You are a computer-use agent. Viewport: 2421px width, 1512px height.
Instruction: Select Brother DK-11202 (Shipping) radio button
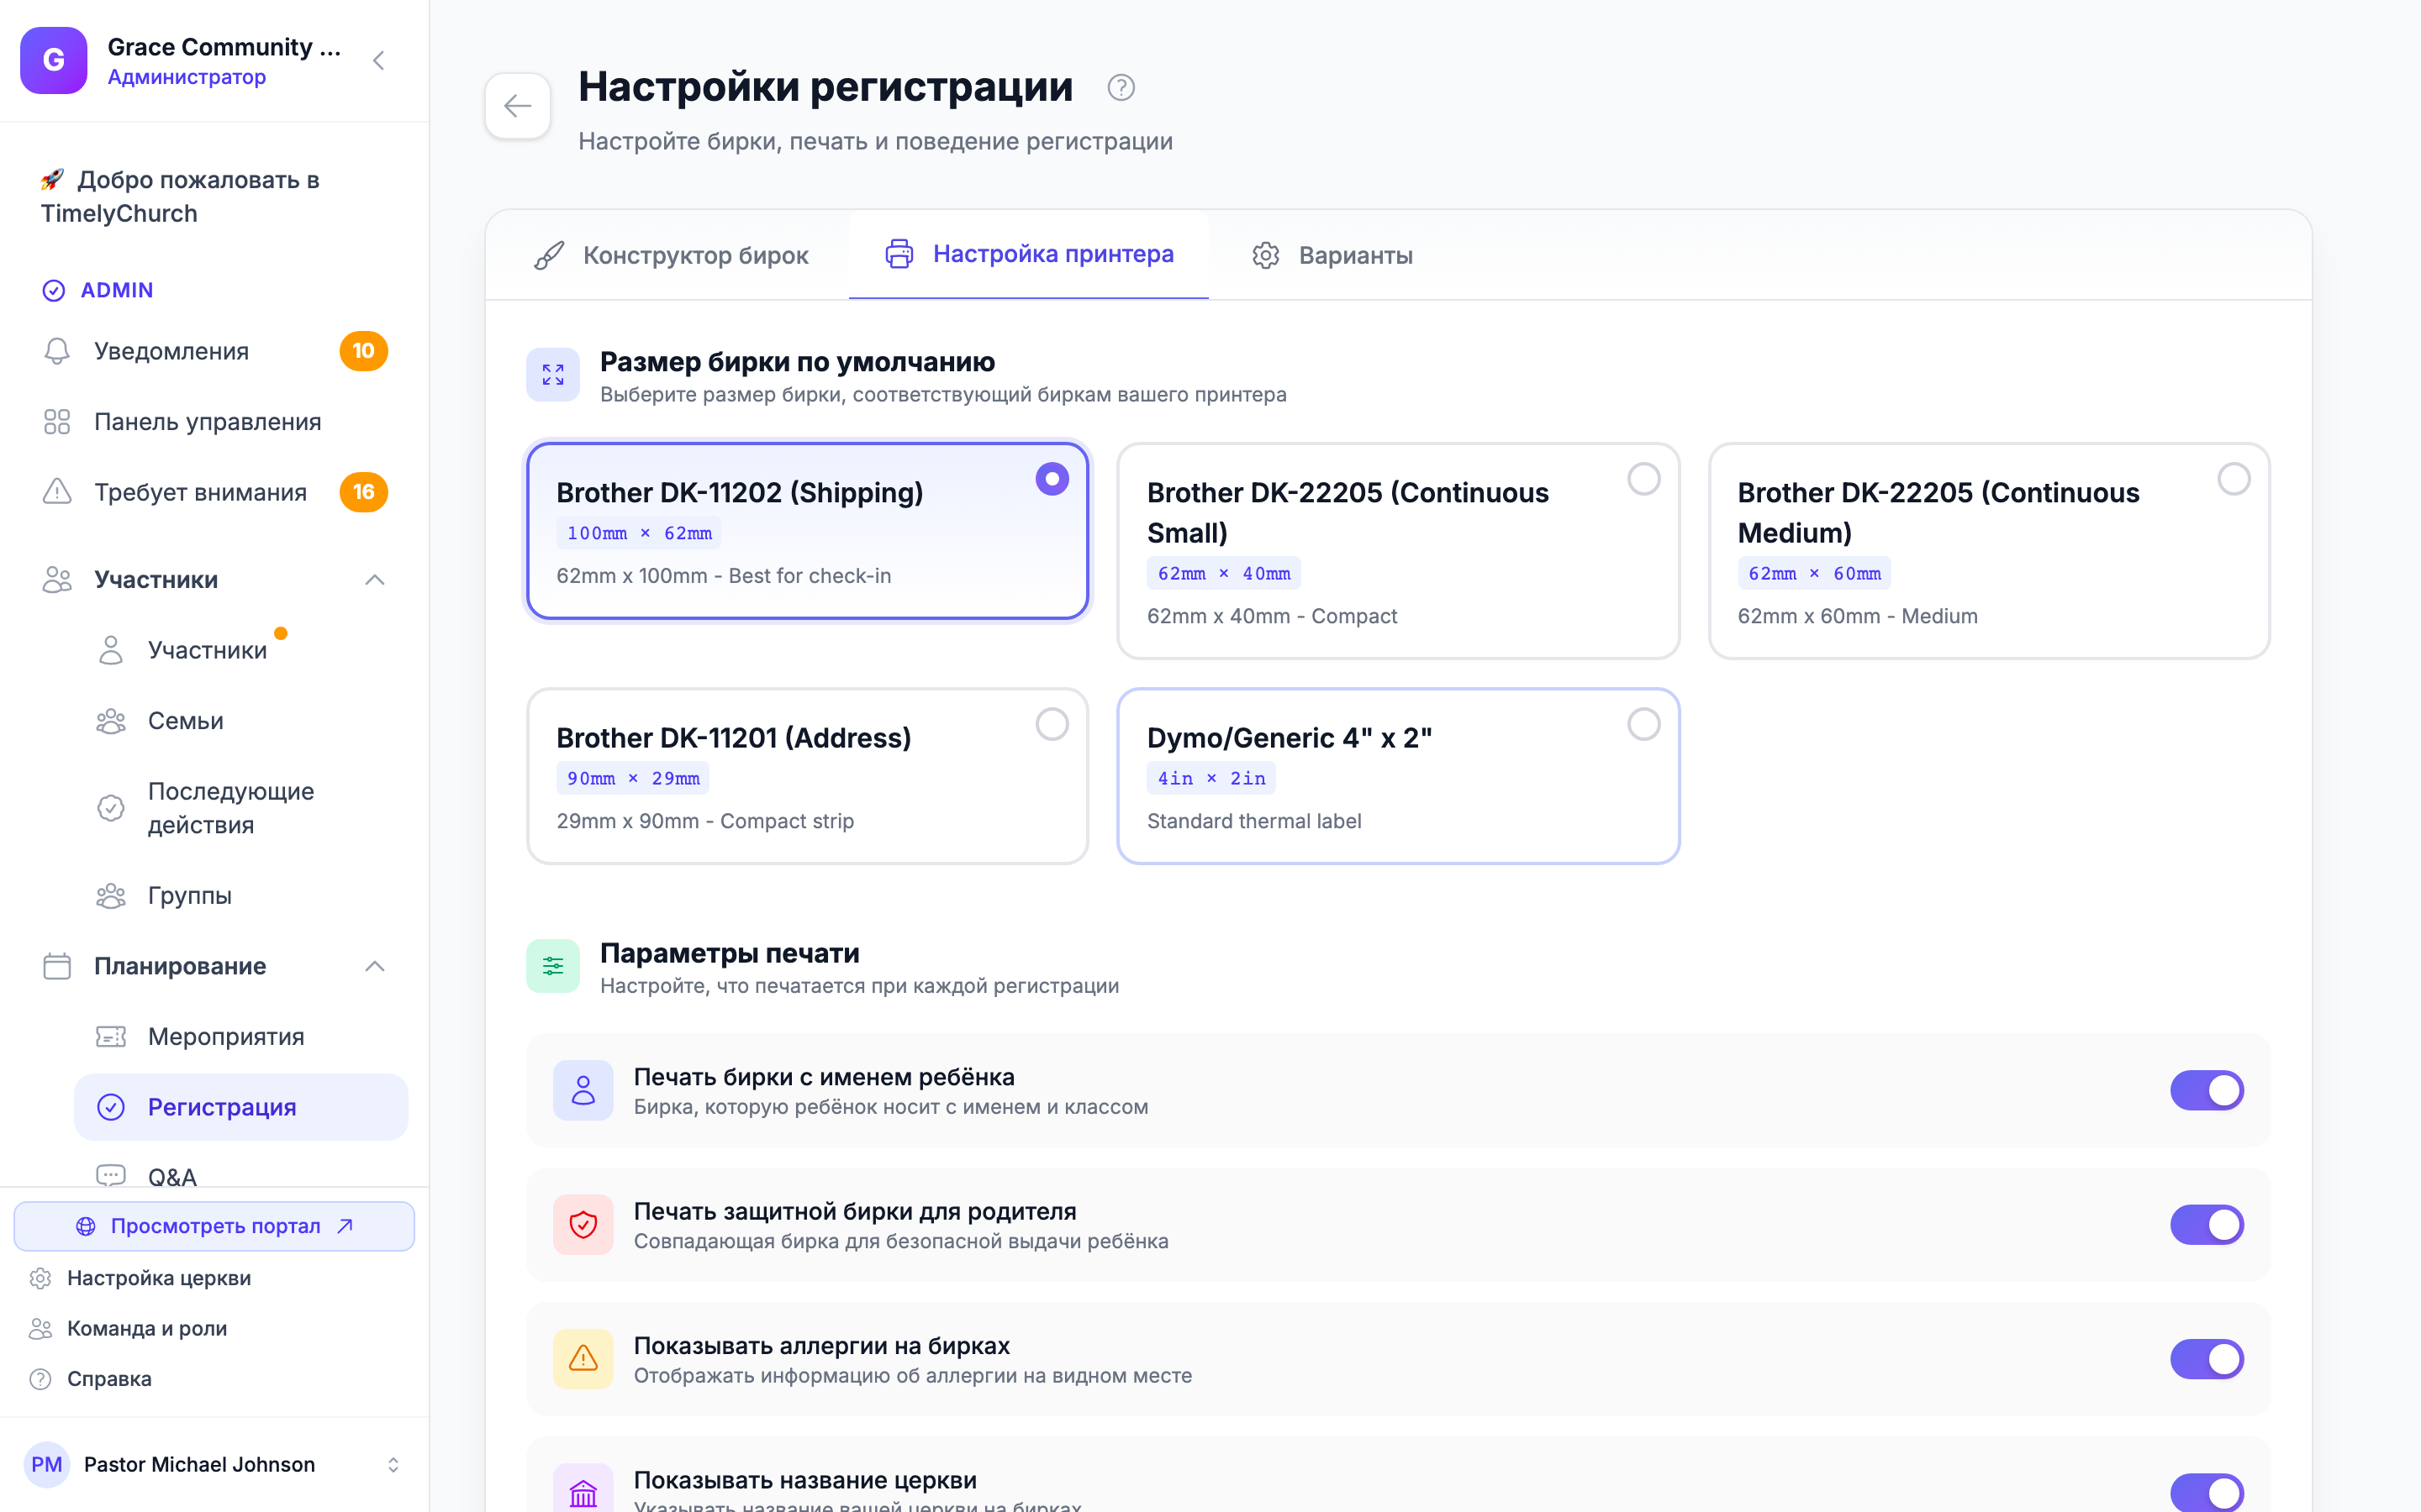click(1052, 479)
